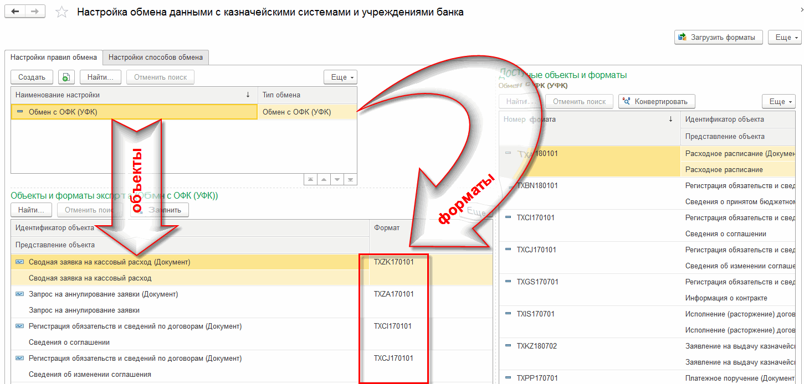
Task: Click Найти... in the settings list toolbar
Action: point(100,77)
